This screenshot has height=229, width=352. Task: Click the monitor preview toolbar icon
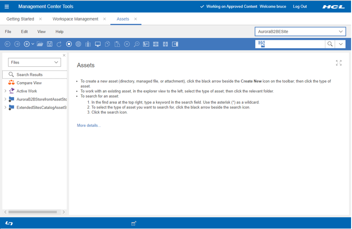coord(98,44)
